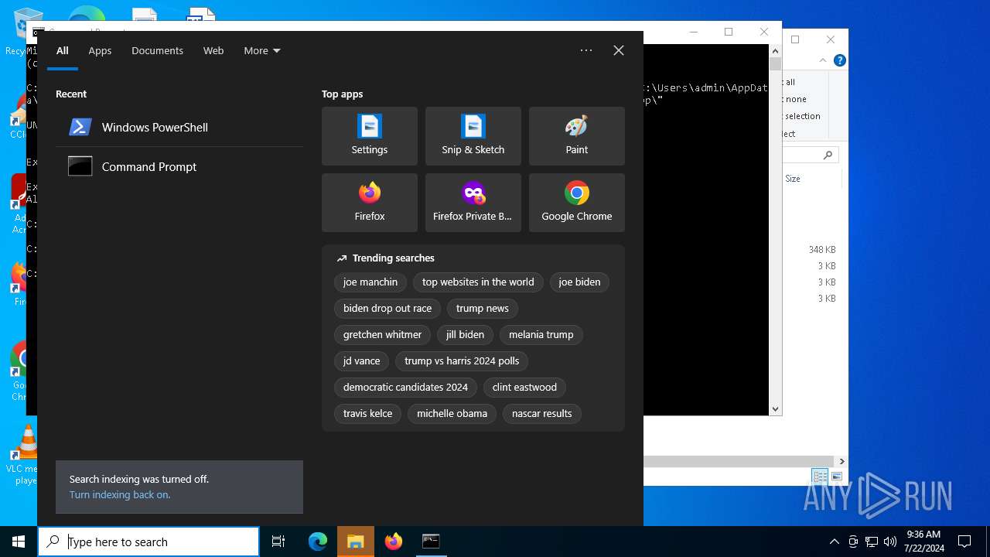Switch to large icons view in File Explorer
This screenshot has height=557, width=990.
[836, 477]
